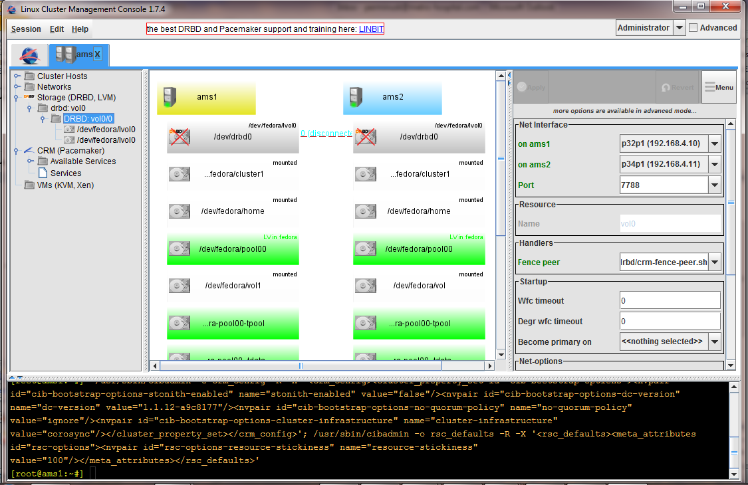The width and height of the screenshot is (748, 485).
Task: Select the crossed-out /dev/drbd0 disk icon on ams1
Action: tap(179, 137)
